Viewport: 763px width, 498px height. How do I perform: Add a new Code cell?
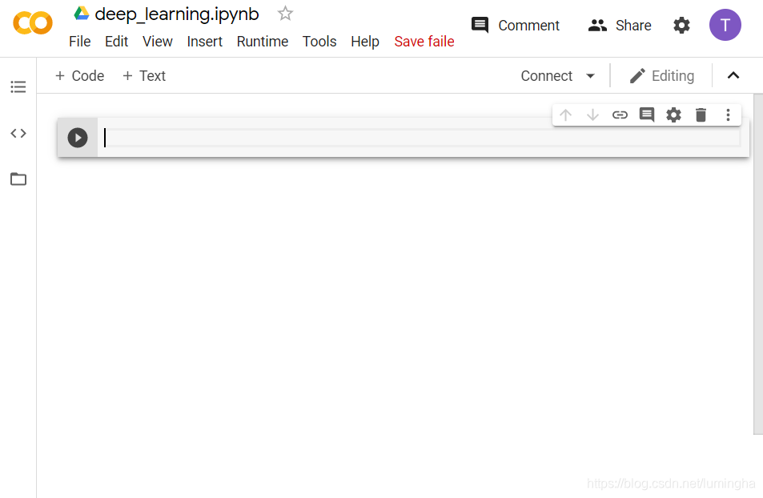(x=79, y=75)
